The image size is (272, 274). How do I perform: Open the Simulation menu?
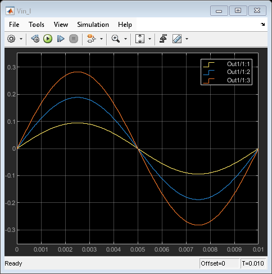[93, 25]
